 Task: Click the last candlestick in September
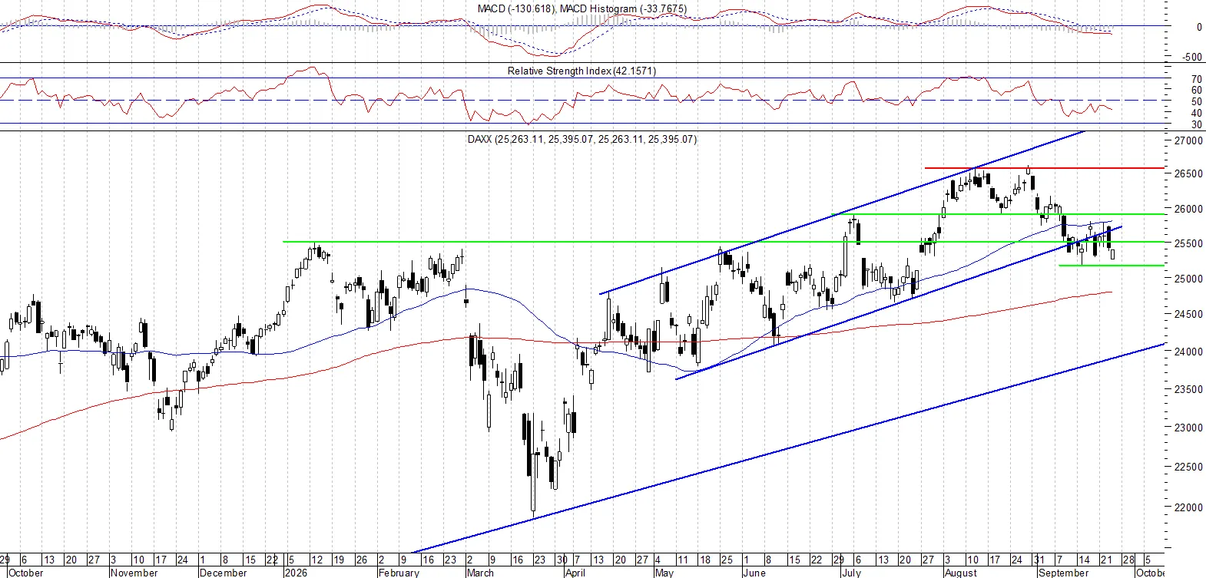tap(1112, 254)
